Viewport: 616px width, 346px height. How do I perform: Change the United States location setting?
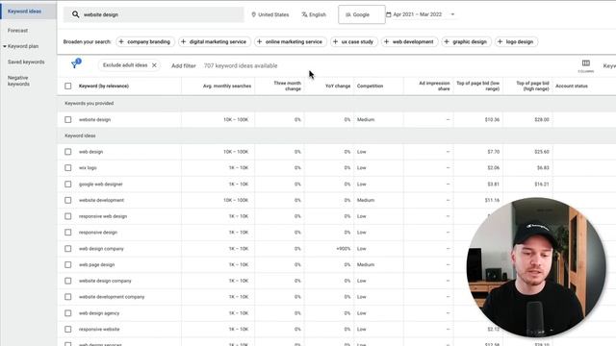[270, 14]
